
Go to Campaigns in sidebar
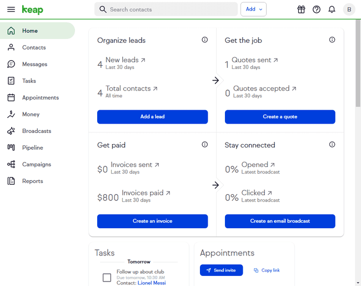click(x=36, y=164)
